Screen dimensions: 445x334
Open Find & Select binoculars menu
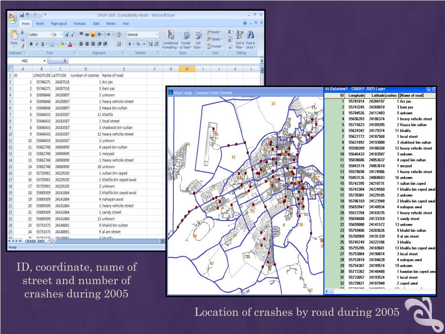coord(251,39)
